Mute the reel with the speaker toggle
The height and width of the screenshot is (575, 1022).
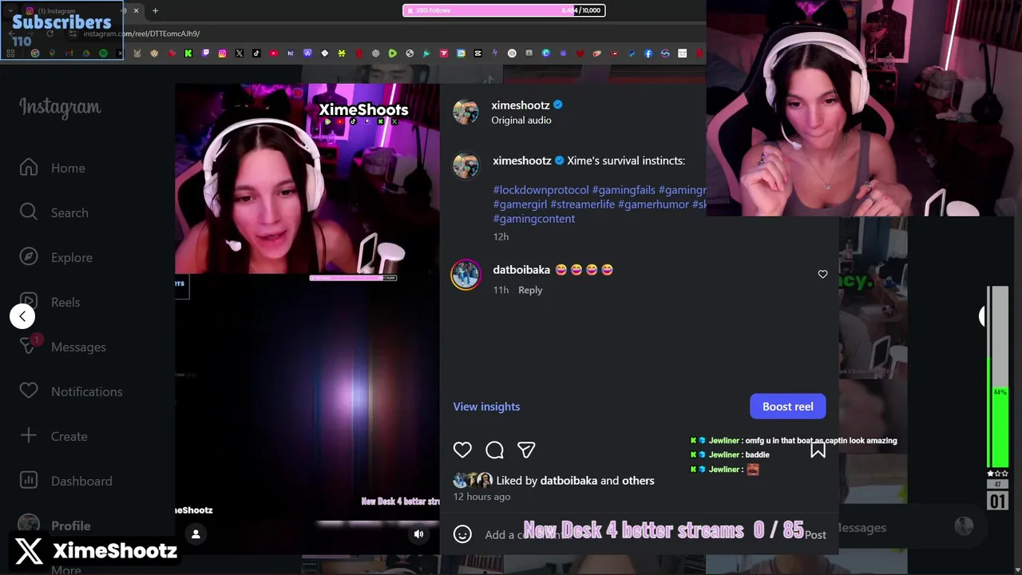[x=418, y=534]
